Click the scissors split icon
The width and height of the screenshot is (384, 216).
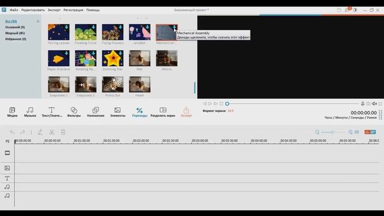[52, 132]
